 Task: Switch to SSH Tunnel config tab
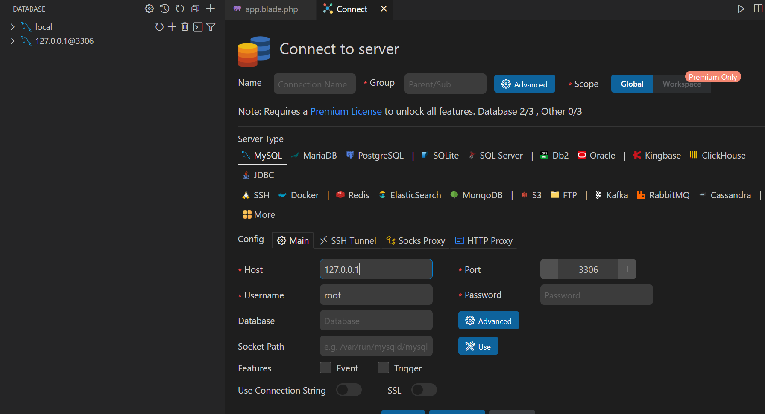(x=348, y=240)
